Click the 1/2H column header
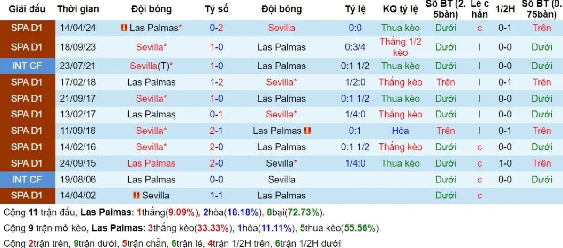Image resolution: width=563 pixels, height=248 pixels. [x=505, y=9]
